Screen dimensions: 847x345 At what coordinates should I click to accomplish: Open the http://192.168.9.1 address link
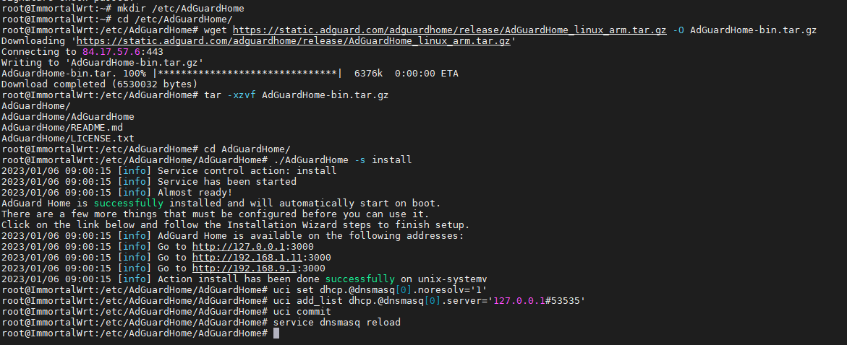[x=245, y=268]
